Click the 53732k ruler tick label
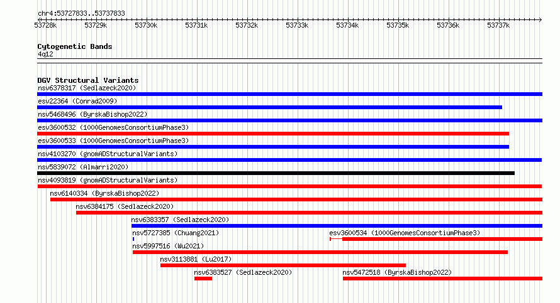560x303 pixels. pyautogui.click(x=247, y=25)
